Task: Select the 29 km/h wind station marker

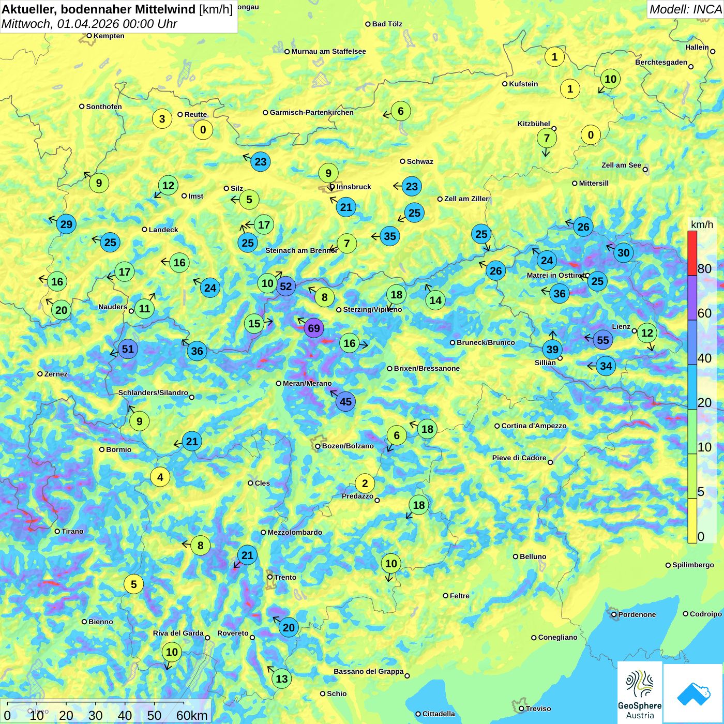Action: coord(66,224)
